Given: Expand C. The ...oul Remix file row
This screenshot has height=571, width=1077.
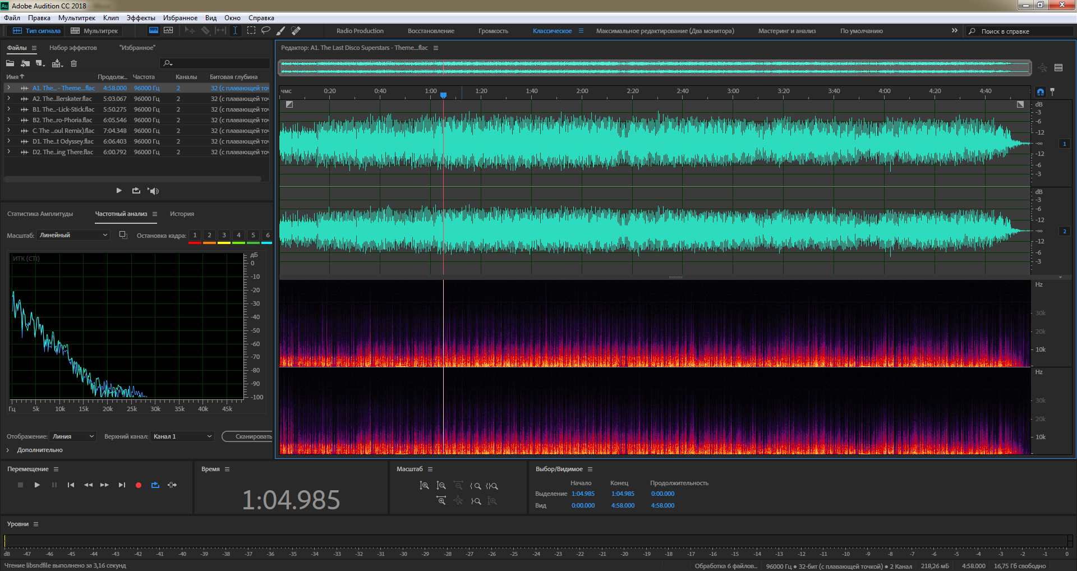Looking at the screenshot, I should 9,131.
